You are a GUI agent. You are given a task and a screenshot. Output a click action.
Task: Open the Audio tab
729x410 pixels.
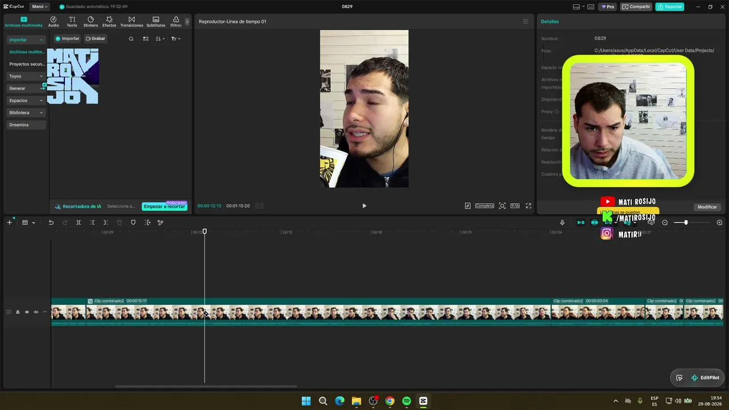[54, 22]
